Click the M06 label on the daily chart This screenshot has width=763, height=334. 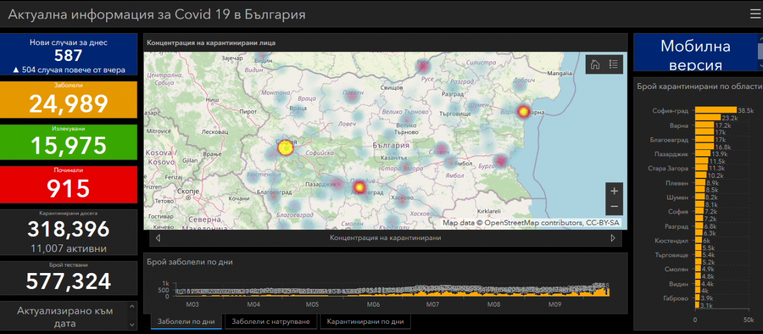coord(373,305)
